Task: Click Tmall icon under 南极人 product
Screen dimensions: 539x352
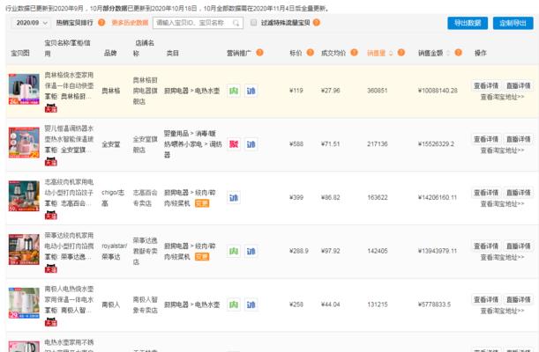Action: 51,322
